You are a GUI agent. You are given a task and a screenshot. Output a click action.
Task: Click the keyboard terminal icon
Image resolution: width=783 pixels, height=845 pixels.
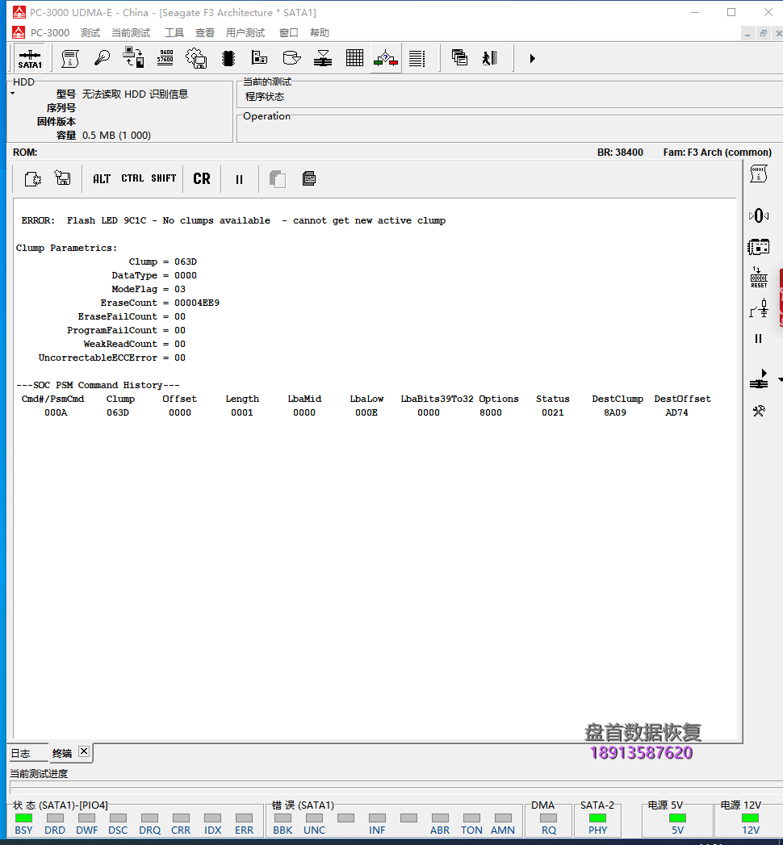tap(309, 178)
